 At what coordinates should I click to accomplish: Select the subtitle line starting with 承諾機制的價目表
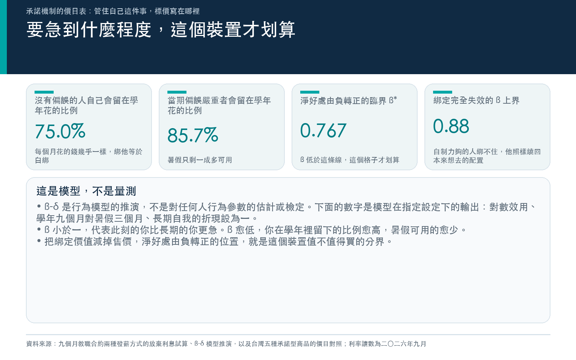113,11
